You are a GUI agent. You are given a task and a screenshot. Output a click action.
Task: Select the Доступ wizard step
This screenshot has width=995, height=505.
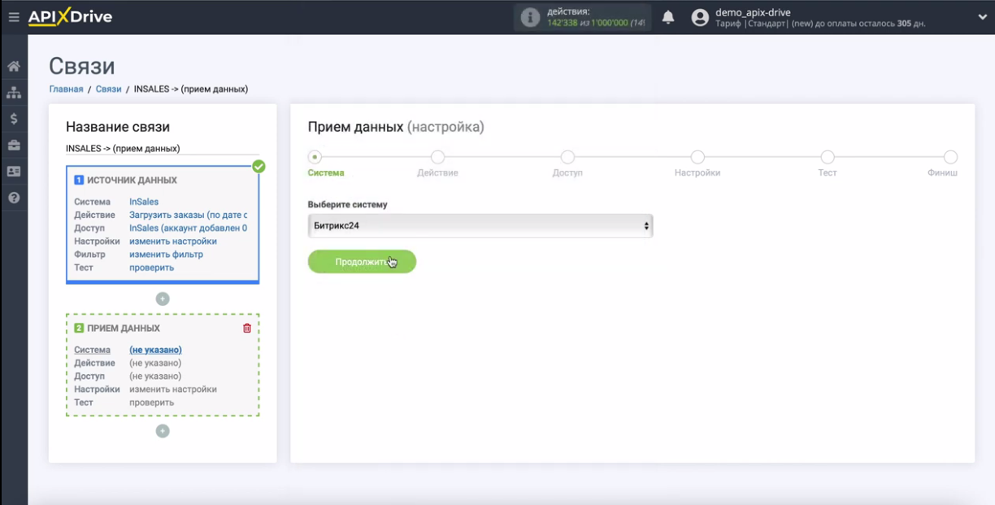pos(567,157)
